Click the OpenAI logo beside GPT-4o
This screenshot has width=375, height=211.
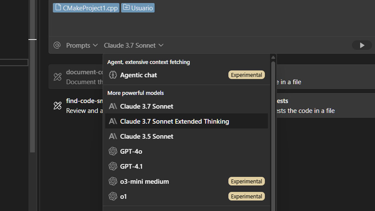point(113,152)
